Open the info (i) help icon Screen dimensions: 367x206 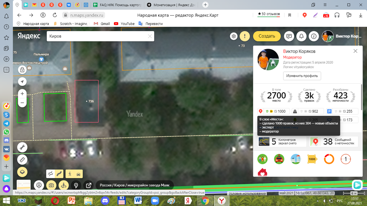point(313,36)
